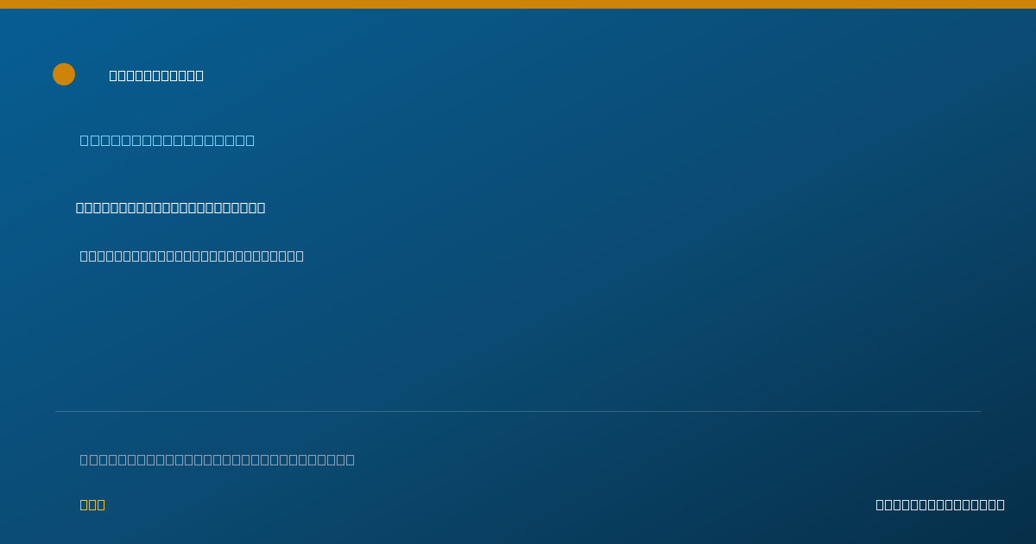The image size is (1036, 544).
Task: Select the gray footer sentence below the divider
Action: point(218,459)
